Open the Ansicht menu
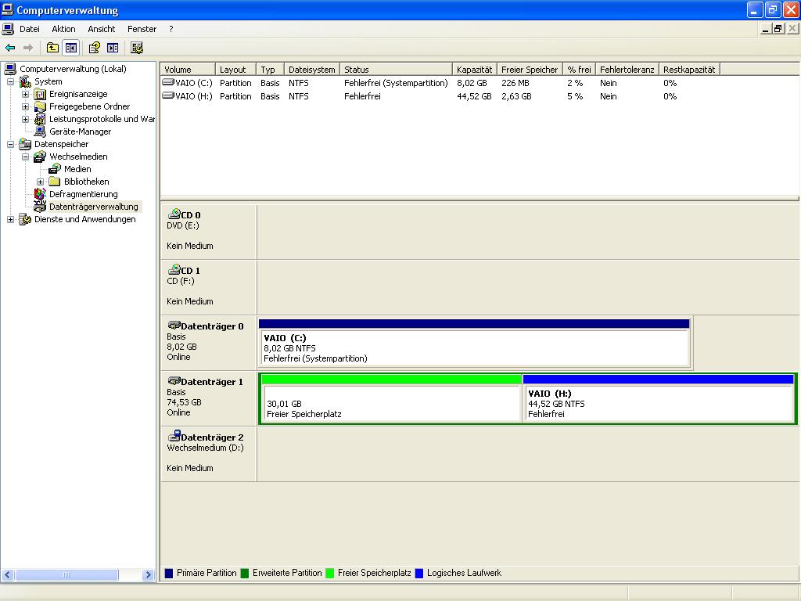Screen dimensions: 801x601 (x=101, y=29)
